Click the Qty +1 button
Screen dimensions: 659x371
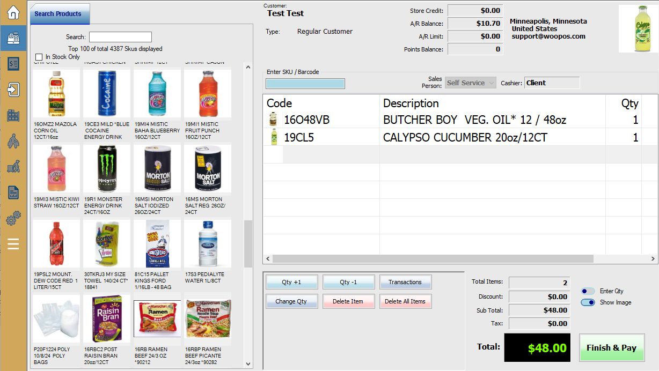(x=291, y=282)
